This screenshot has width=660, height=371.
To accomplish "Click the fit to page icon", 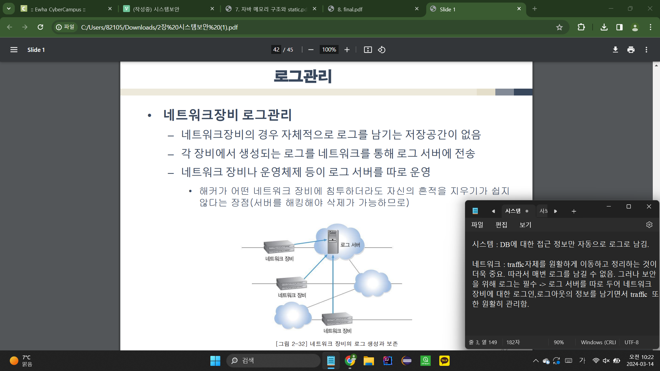I will (368, 50).
